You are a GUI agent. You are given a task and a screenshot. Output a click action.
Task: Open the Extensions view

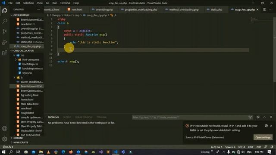[5, 53]
